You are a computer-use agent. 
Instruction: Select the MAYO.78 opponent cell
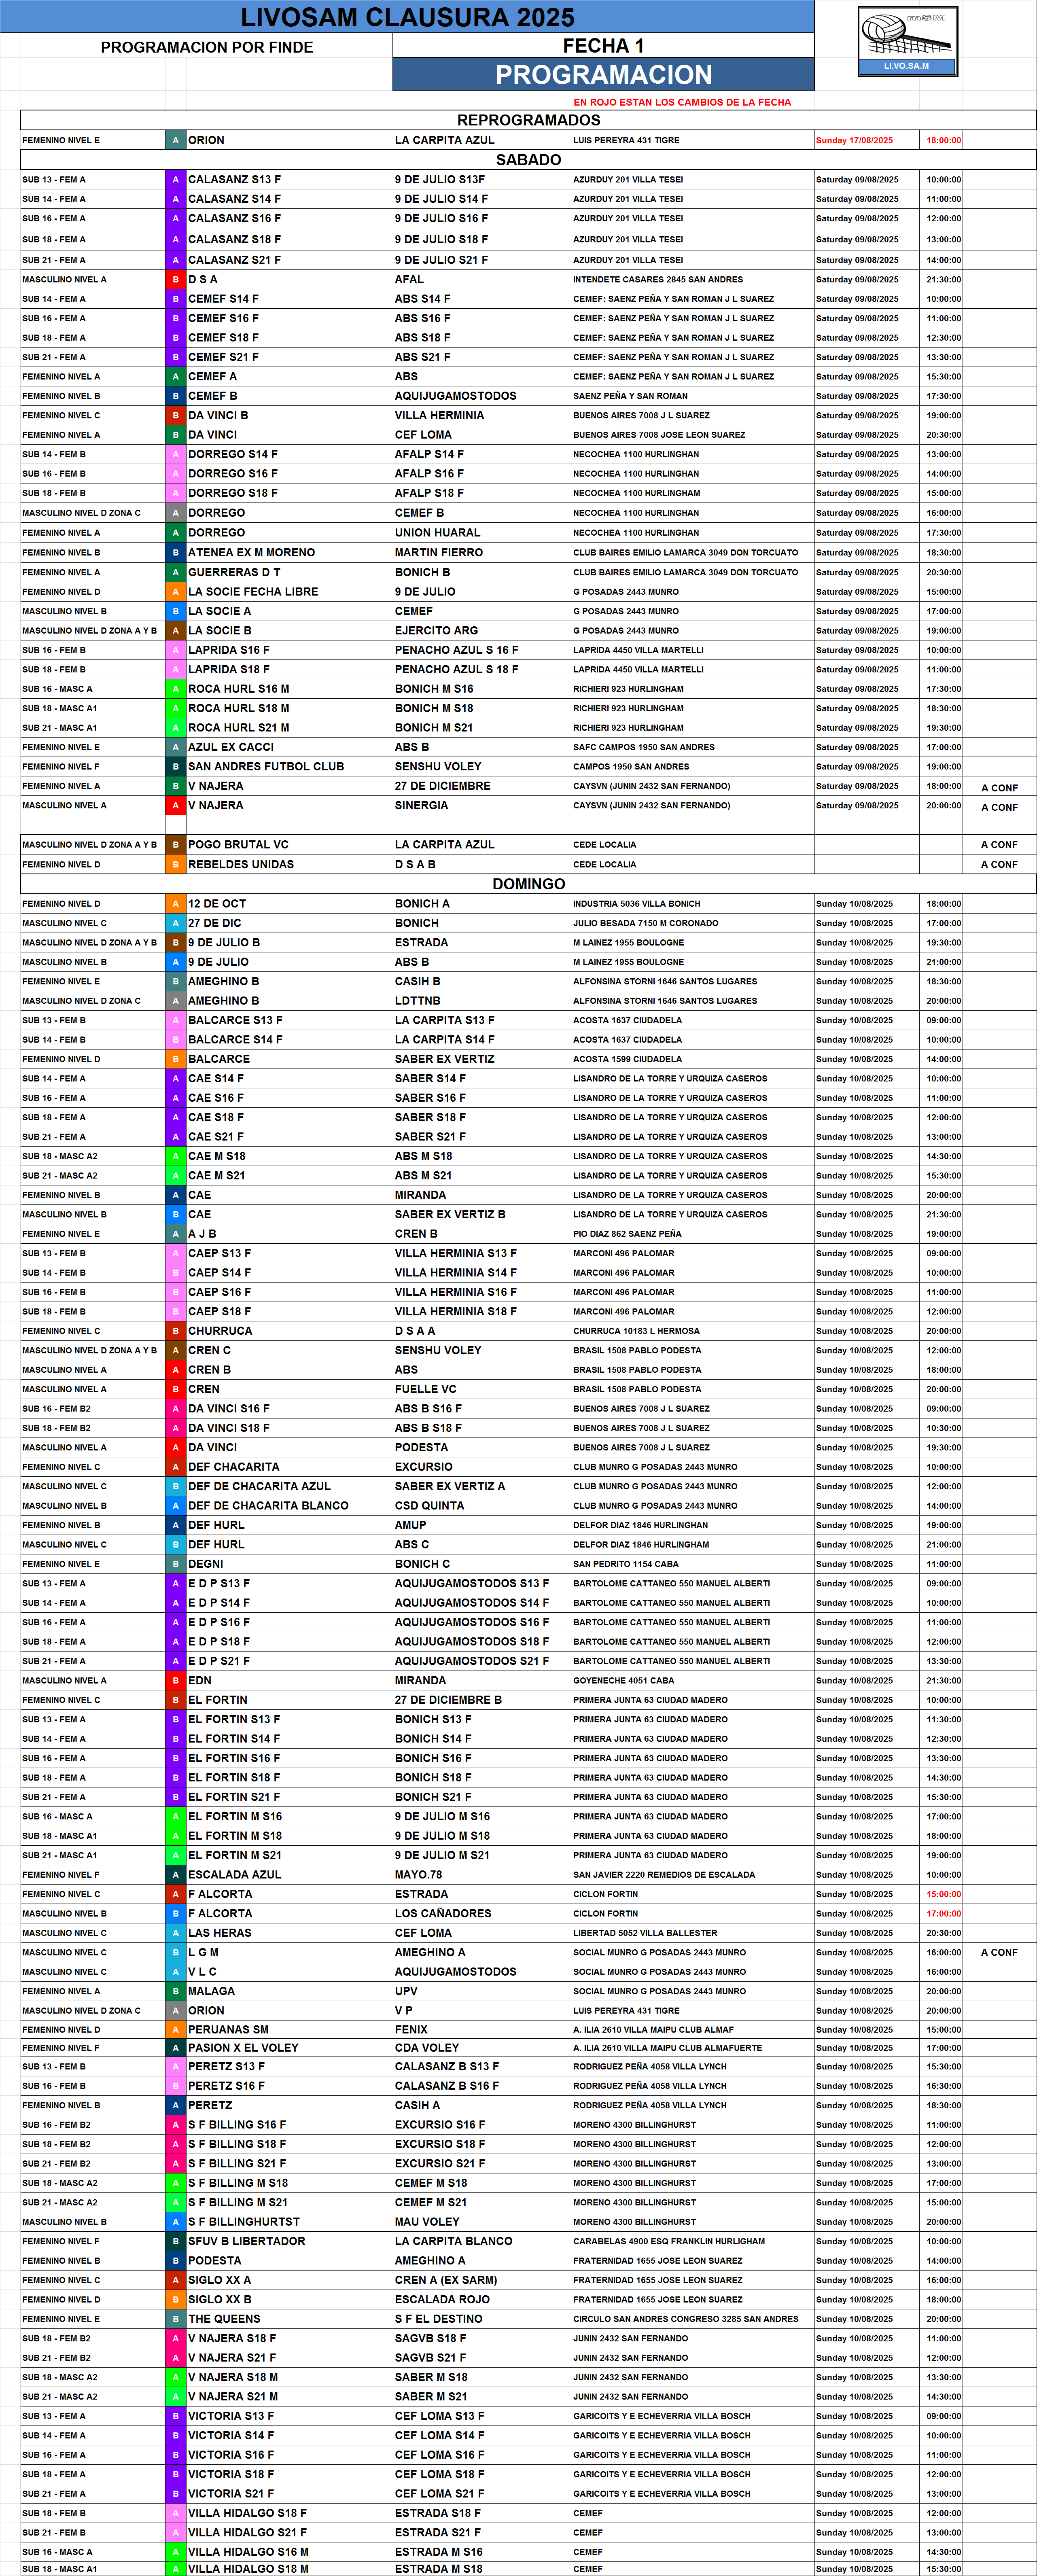418,1875
